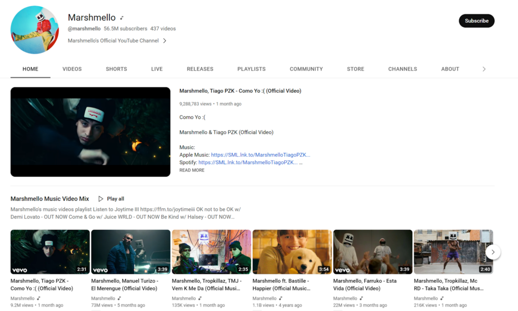Go to the About tab

[450, 69]
